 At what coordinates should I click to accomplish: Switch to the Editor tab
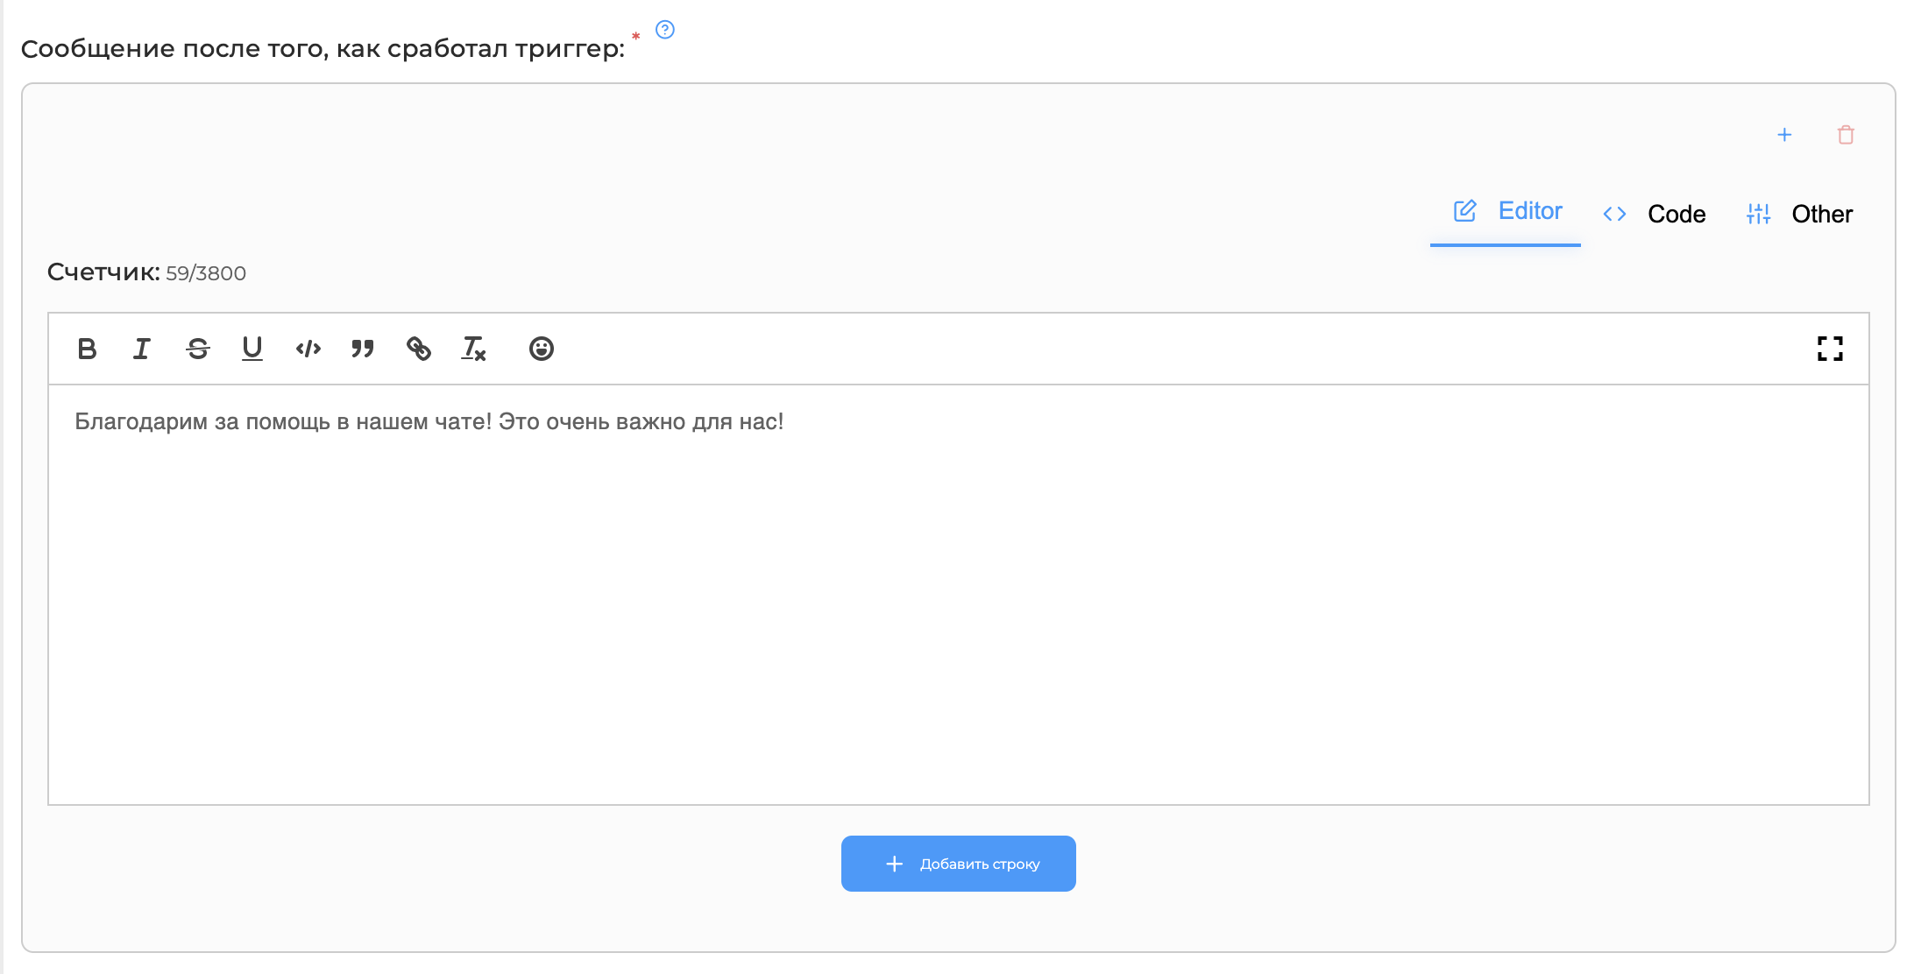(1506, 212)
